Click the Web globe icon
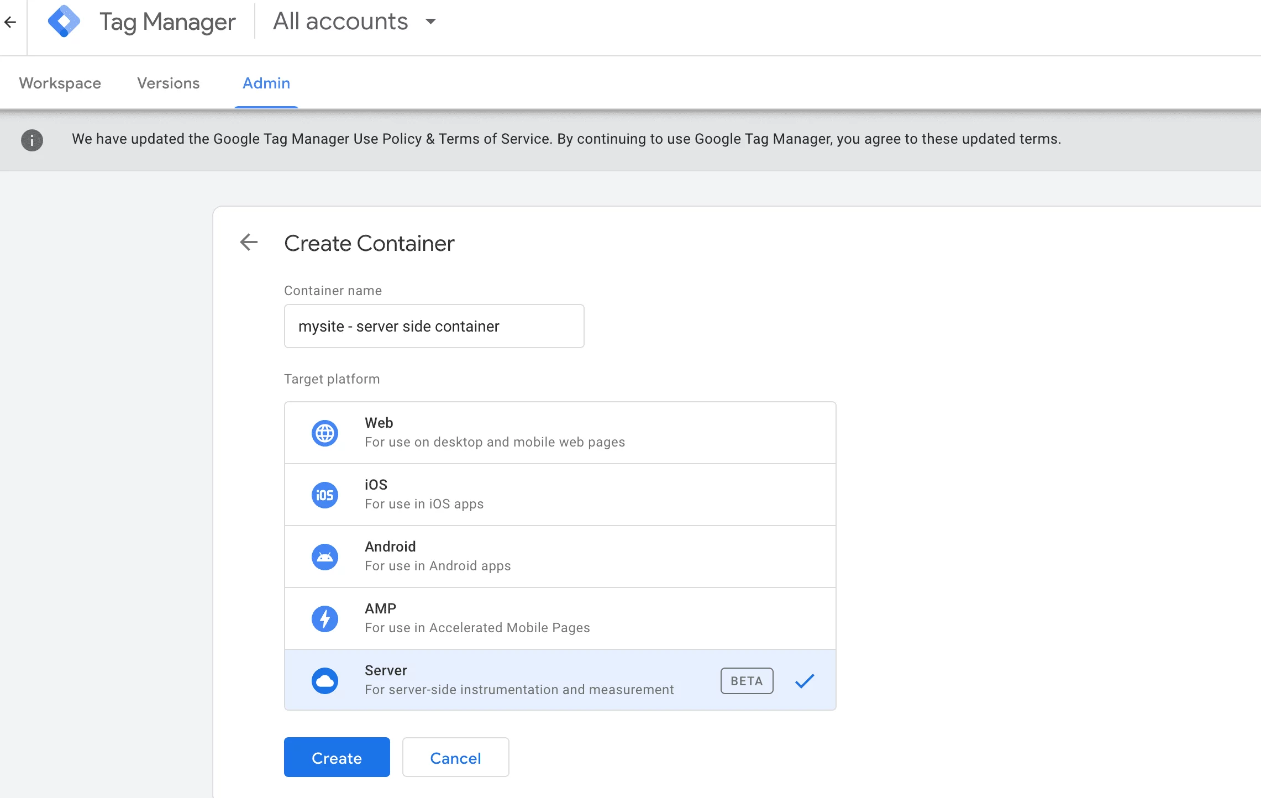Viewport: 1261px width, 798px height. 325,433
